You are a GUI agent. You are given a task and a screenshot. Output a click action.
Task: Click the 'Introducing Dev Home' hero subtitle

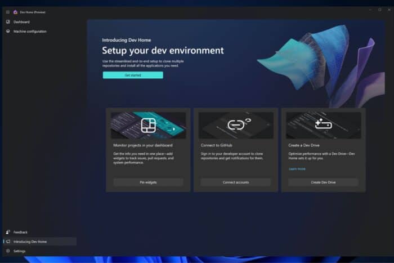coord(127,40)
